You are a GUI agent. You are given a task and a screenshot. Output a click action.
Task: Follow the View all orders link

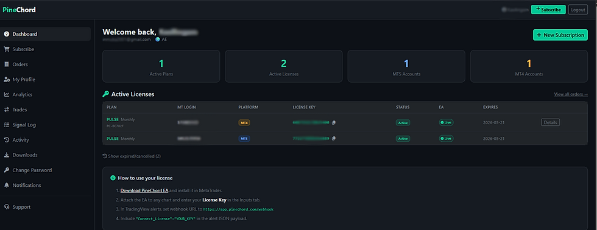point(571,94)
